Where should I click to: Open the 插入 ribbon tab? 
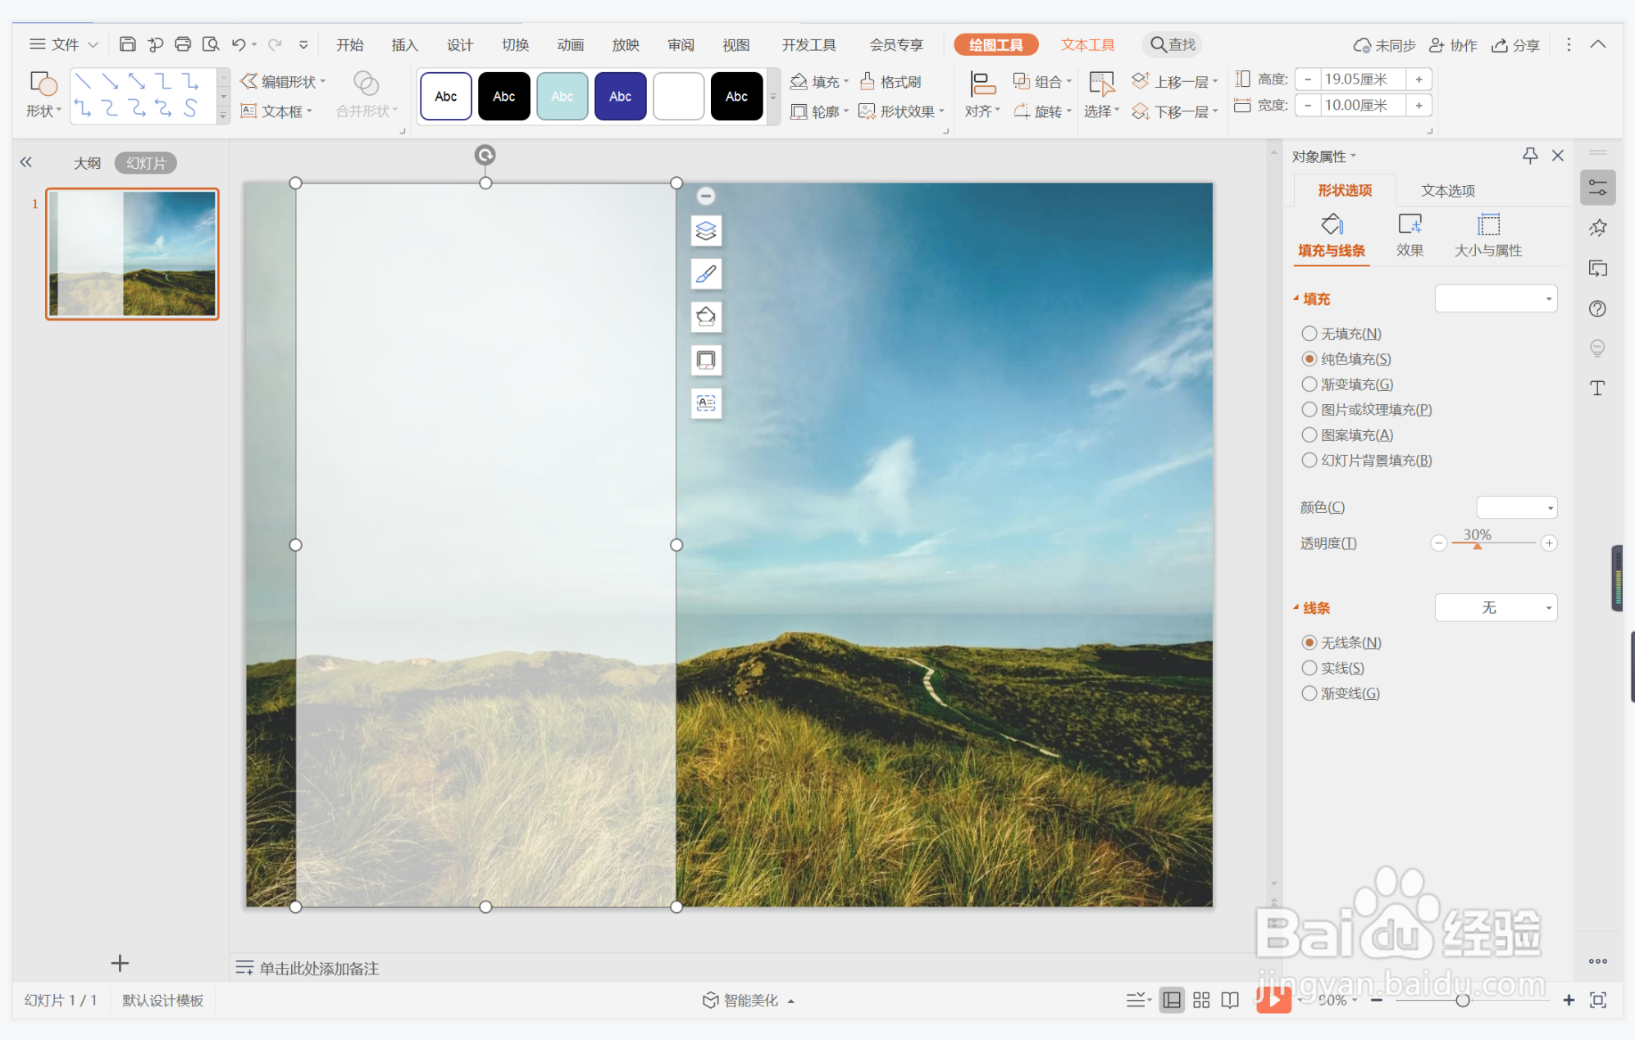point(404,44)
